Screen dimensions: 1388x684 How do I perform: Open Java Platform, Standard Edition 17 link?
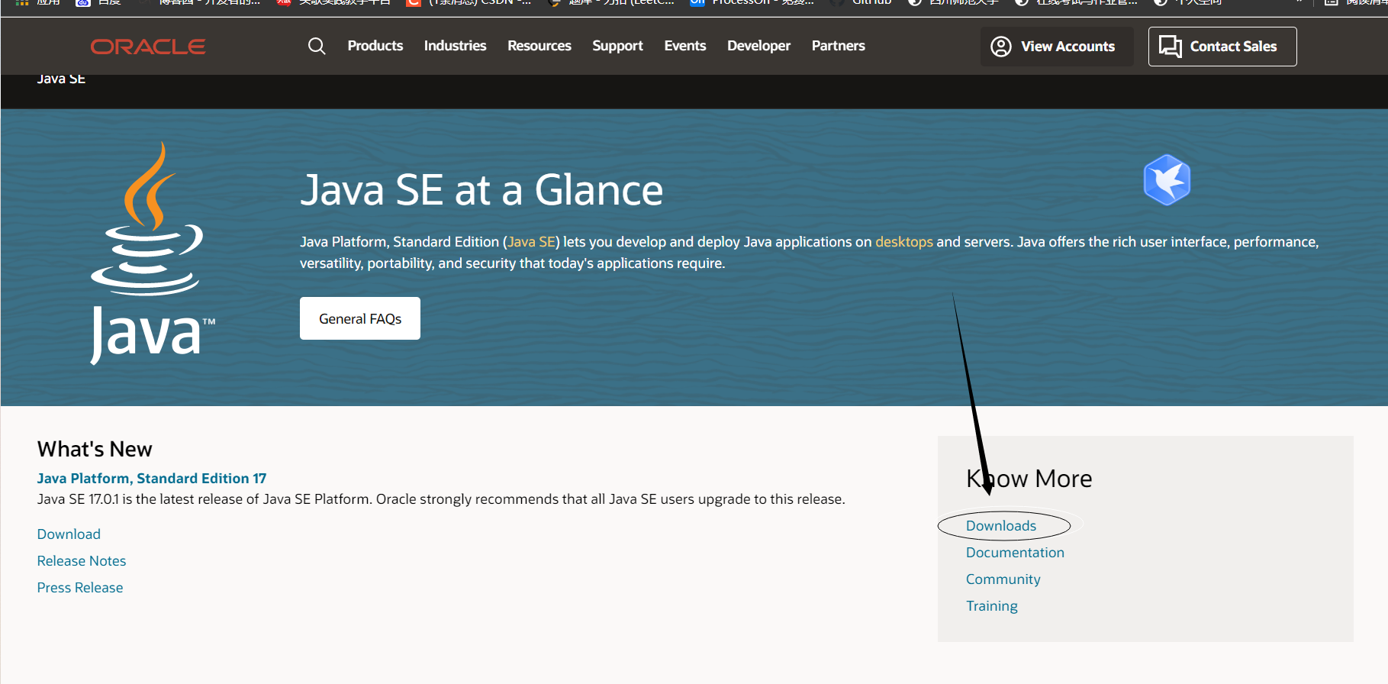[x=152, y=479]
